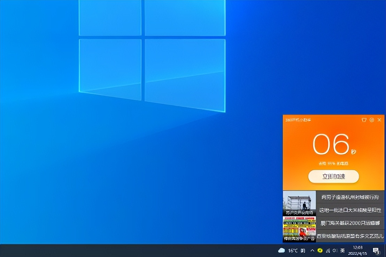Expand hidden tray icons chevron
386x257 pixels.
312,250
